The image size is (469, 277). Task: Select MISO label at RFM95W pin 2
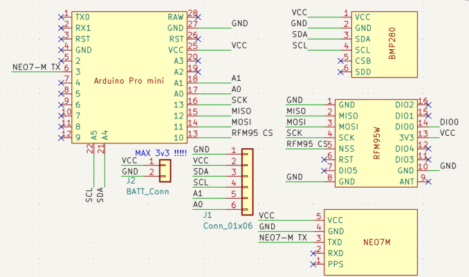click(x=297, y=111)
